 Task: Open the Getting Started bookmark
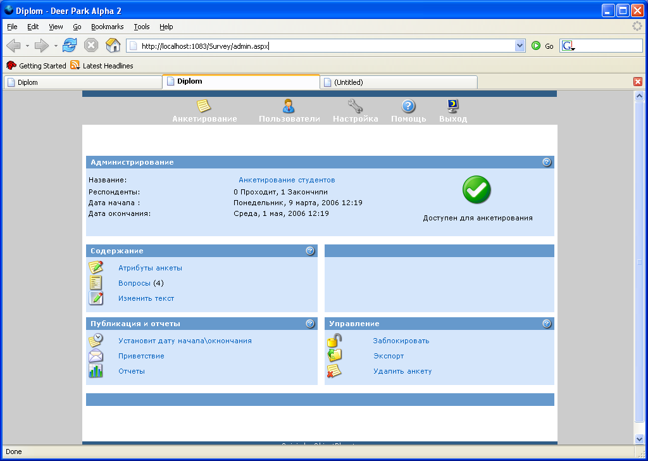(x=36, y=65)
